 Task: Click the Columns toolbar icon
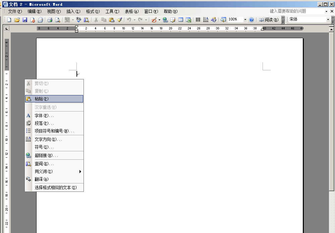pyautogui.click(x=198, y=20)
